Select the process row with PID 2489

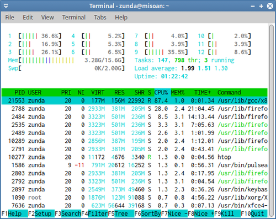pyautogui.click(x=134, y=133)
